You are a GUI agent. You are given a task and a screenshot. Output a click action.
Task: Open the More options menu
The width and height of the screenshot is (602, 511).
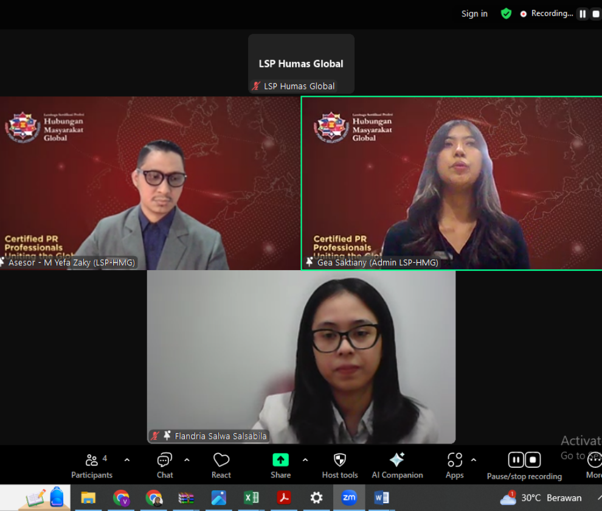(594, 465)
